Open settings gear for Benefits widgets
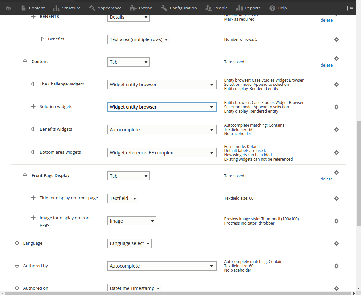361x295 pixels. (x=336, y=130)
